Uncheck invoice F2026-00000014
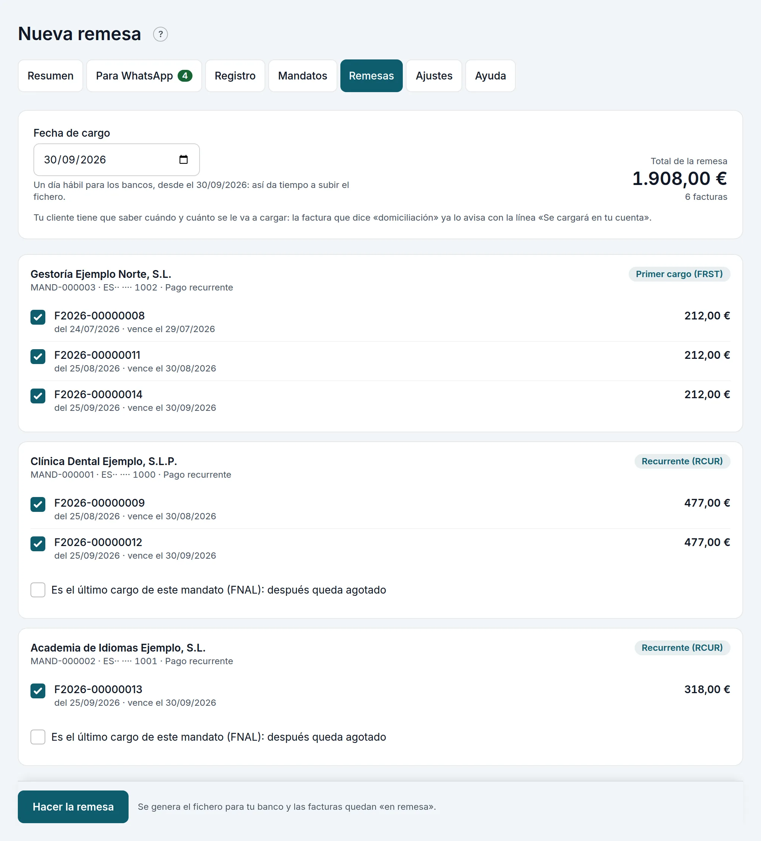 38,396
